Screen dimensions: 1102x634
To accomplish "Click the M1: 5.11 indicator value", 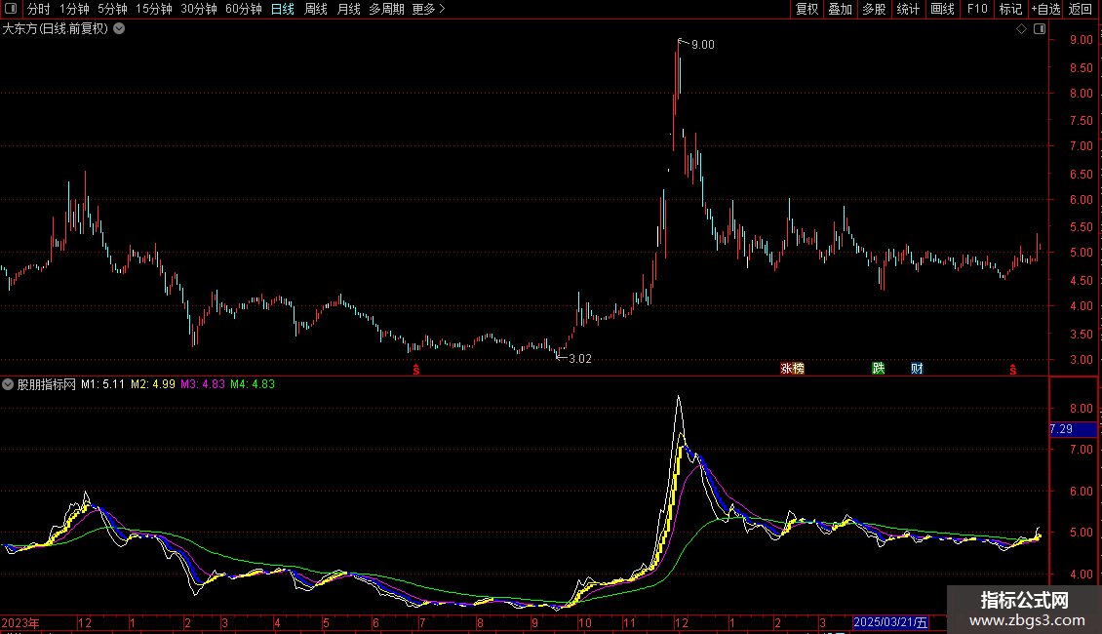I will click(102, 384).
